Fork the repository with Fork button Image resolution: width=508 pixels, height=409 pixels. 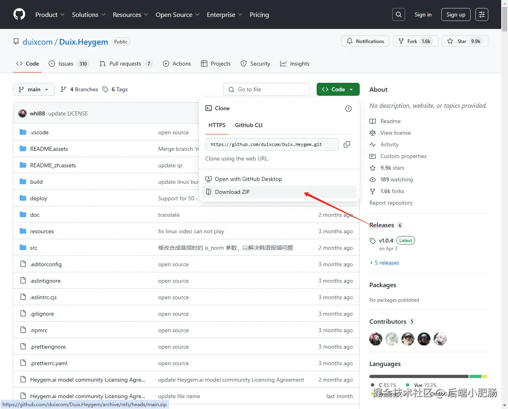point(415,41)
